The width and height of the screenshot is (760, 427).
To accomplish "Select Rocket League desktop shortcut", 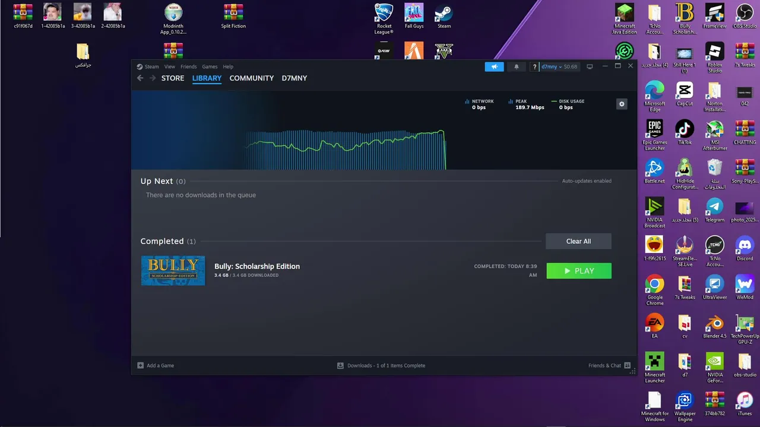I will [x=384, y=18].
